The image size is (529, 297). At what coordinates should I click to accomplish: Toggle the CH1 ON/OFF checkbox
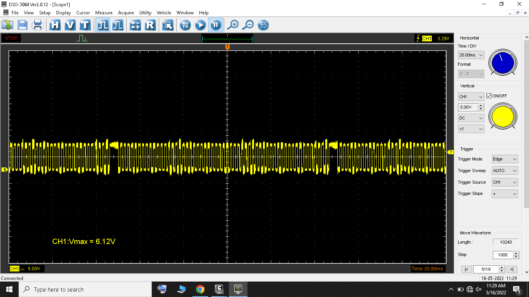click(489, 96)
